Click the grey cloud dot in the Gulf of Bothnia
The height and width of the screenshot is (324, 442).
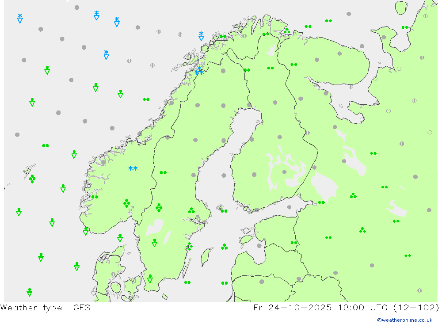click(224, 175)
